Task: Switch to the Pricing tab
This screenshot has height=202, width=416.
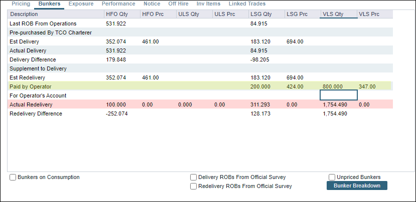Action: [21, 4]
